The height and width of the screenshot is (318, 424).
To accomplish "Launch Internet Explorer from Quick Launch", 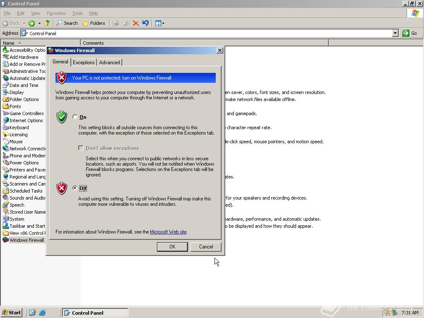I will tap(42, 313).
